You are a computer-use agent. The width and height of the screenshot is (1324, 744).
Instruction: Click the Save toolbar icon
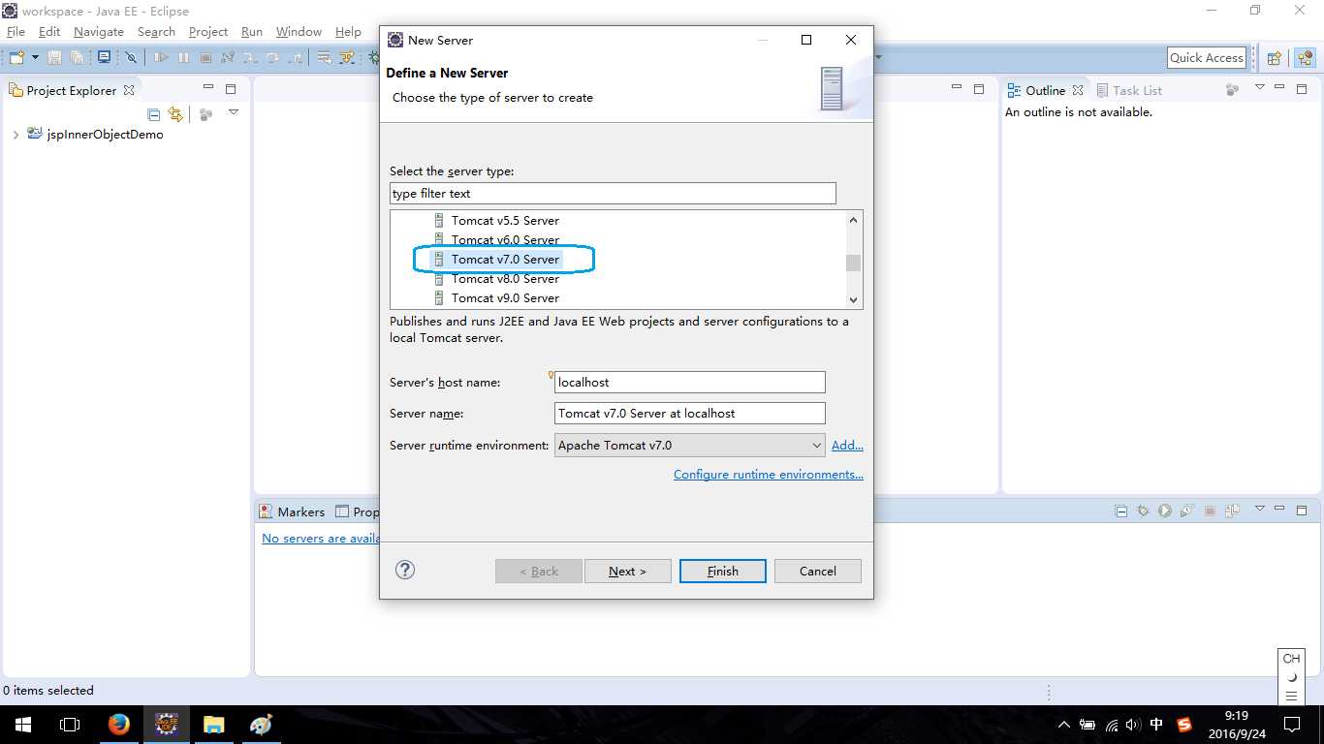point(54,58)
